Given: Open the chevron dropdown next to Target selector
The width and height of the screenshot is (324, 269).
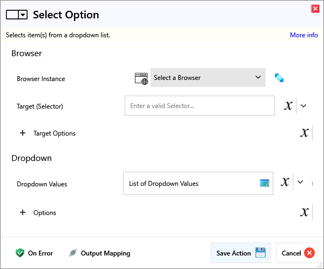Looking at the screenshot, I should click(x=303, y=106).
